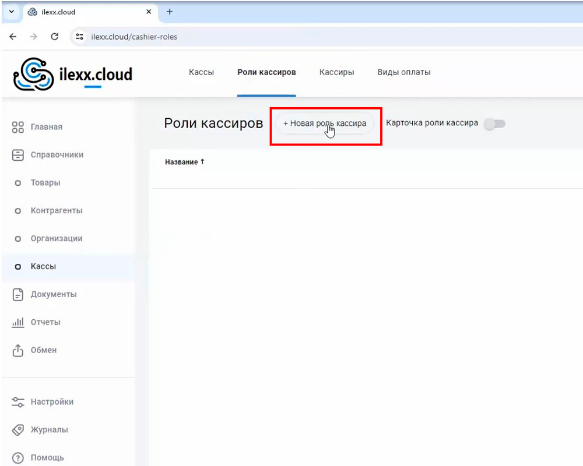The height and width of the screenshot is (466, 583).
Task: Click the Журналы tag icon
Action: coord(18,430)
